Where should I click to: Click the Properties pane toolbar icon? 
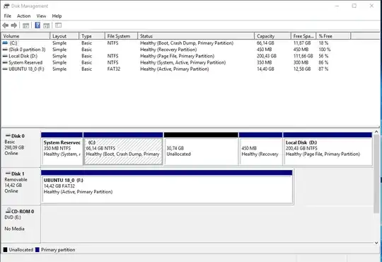point(46,25)
